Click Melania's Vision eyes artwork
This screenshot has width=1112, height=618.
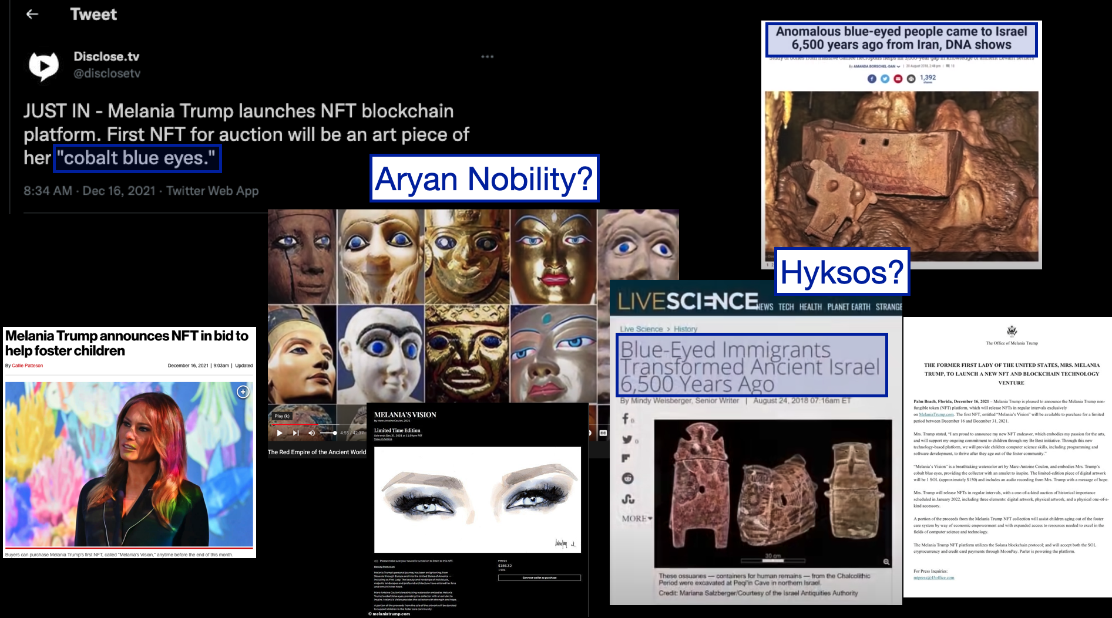[478, 499]
